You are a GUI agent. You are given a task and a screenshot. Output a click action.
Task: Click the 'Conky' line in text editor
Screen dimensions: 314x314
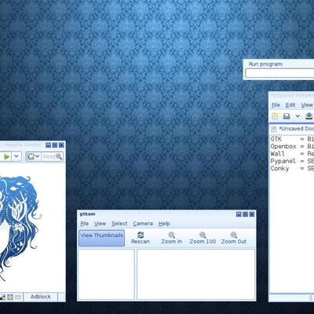pyautogui.click(x=292, y=168)
